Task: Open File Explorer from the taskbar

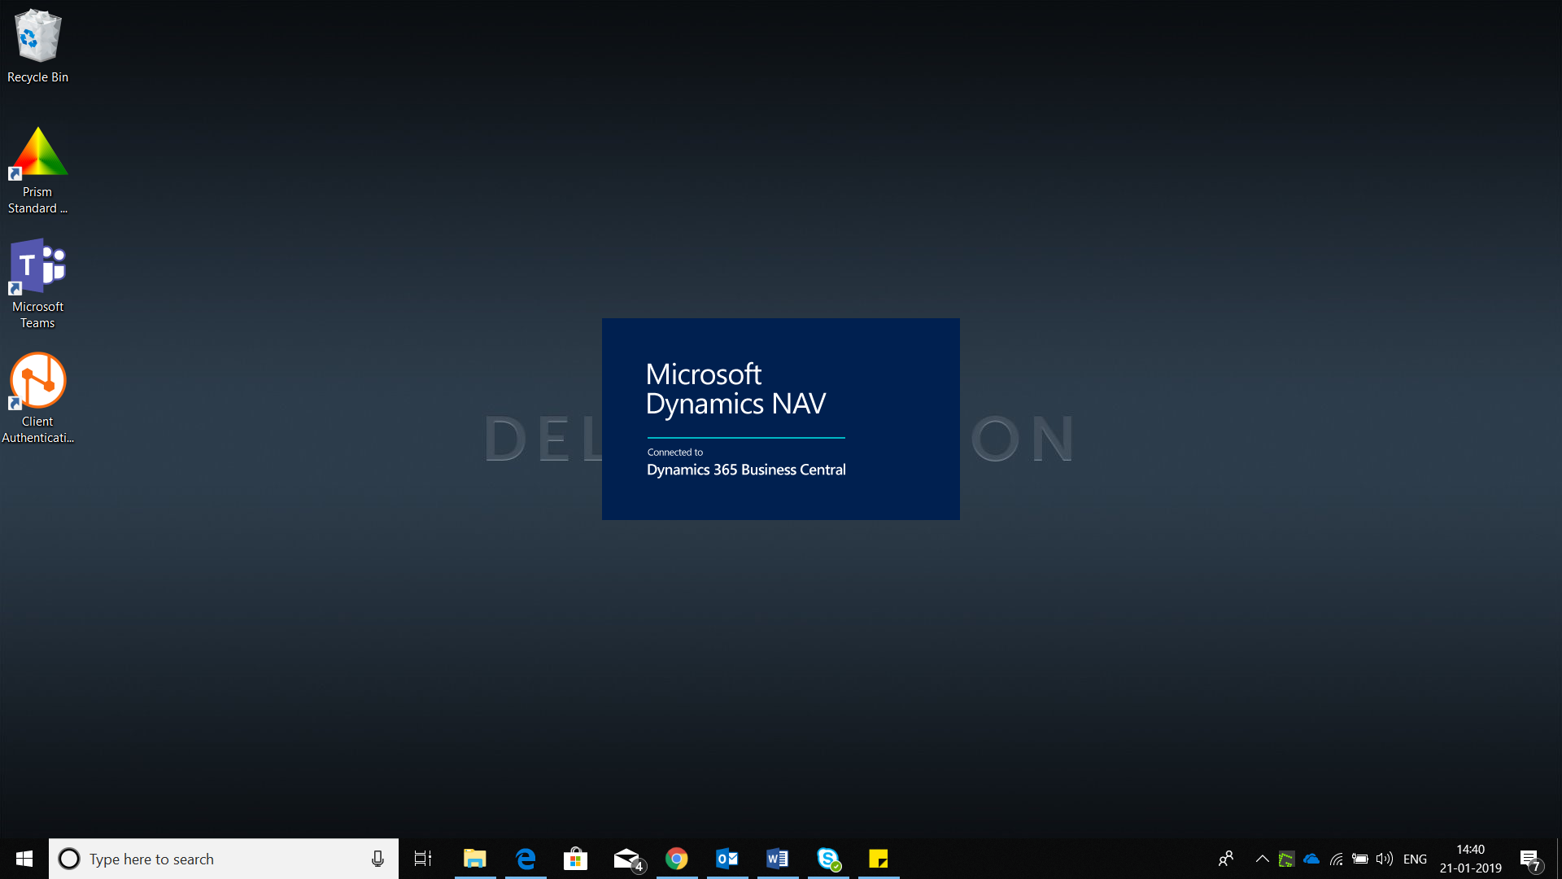Action: pos(475,859)
